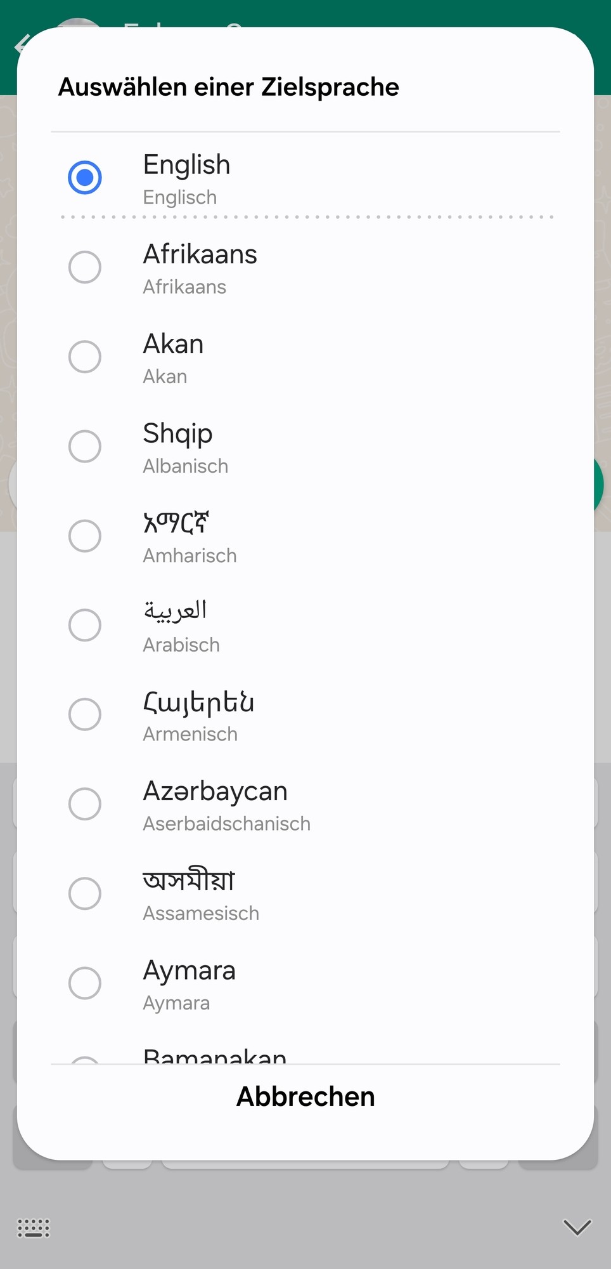Select Aserbaidschanisch radio button
Screen dimensions: 611x1269
(85, 804)
